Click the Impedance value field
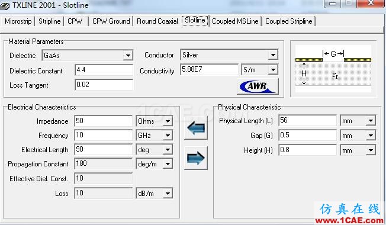386x225 pixels. coord(104,121)
